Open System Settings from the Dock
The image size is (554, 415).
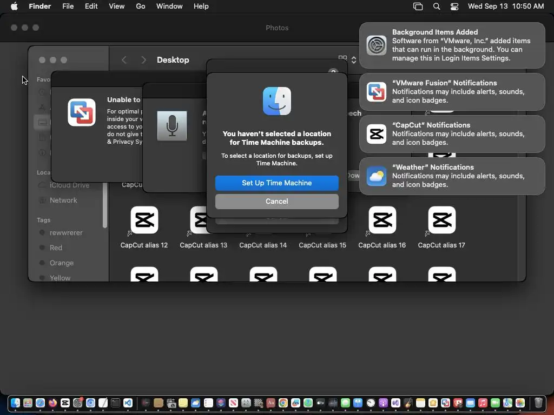click(78, 403)
